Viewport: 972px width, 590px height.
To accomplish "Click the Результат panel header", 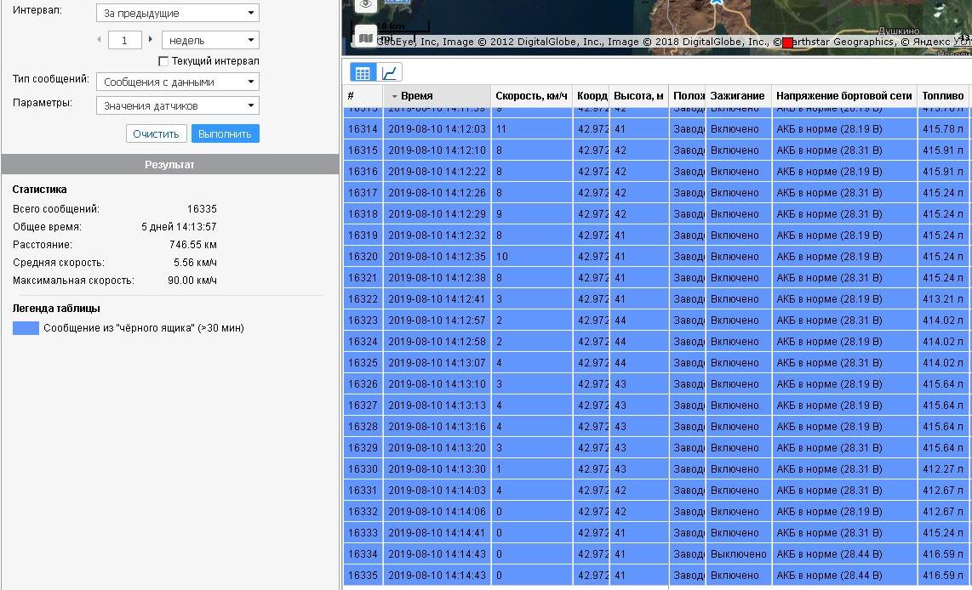I will (x=169, y=164).
